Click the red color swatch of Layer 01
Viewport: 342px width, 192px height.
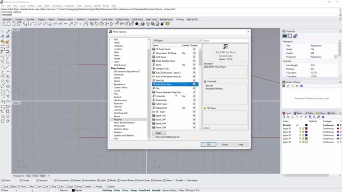(x=306, y=129)
